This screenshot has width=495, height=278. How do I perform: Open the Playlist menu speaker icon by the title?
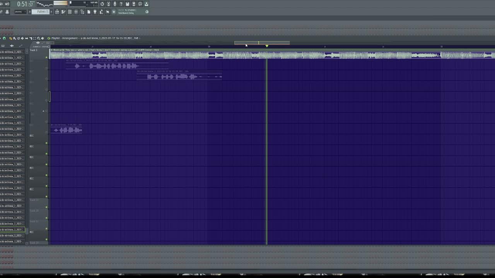(x=49, y=38)
